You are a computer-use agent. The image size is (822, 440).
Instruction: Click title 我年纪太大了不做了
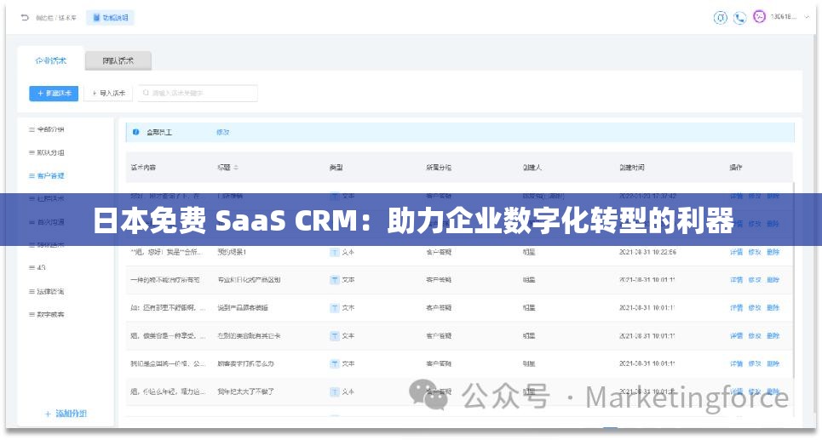[246, 391]
